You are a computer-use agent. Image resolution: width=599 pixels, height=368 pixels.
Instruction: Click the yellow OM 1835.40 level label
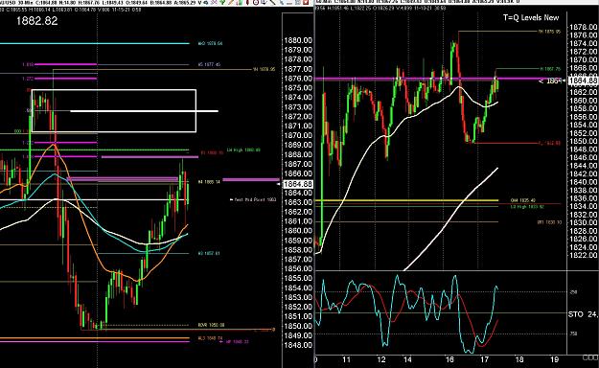point(523,200)
